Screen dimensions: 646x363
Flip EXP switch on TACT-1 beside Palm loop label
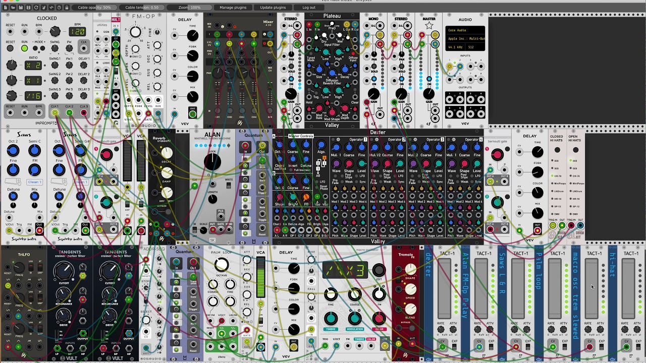565,347
